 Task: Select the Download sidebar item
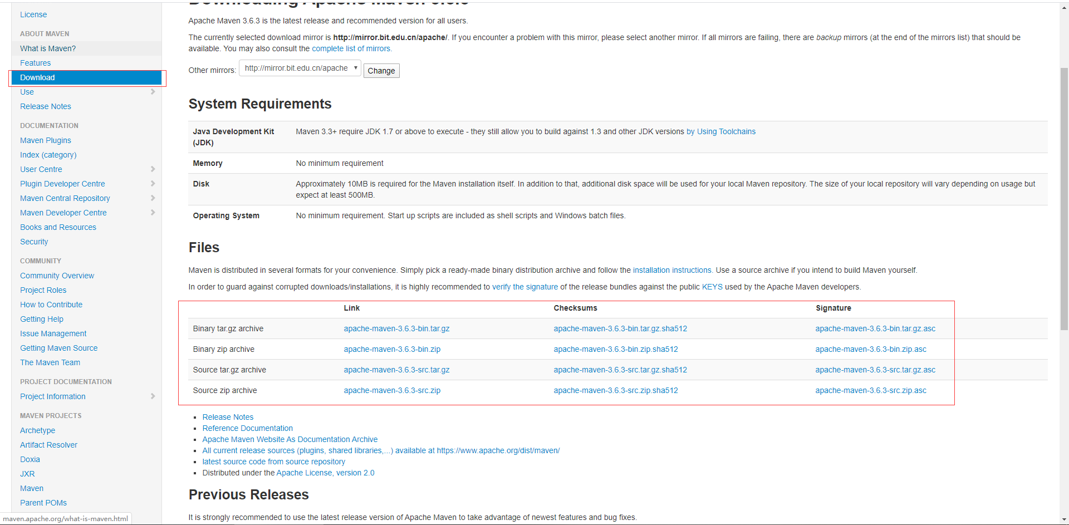[x=86, y=77]
